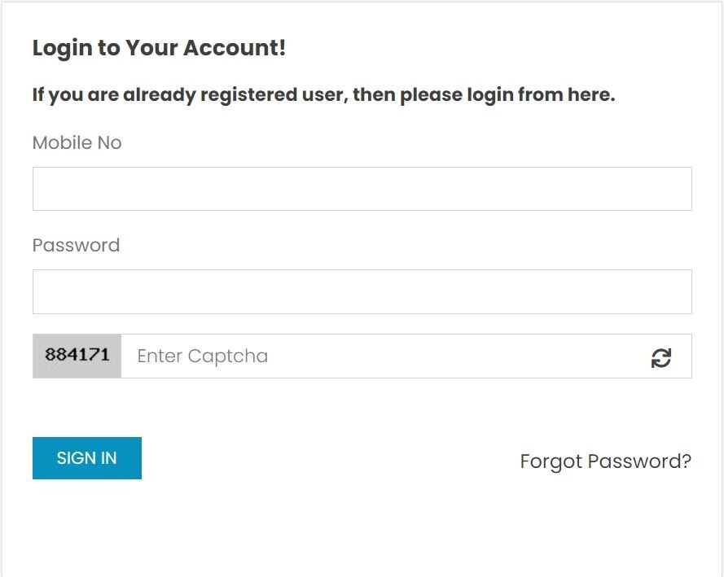724x577 pixels.
Task: Click the 884171 captcha image
Action: click(x=77, y=356)
